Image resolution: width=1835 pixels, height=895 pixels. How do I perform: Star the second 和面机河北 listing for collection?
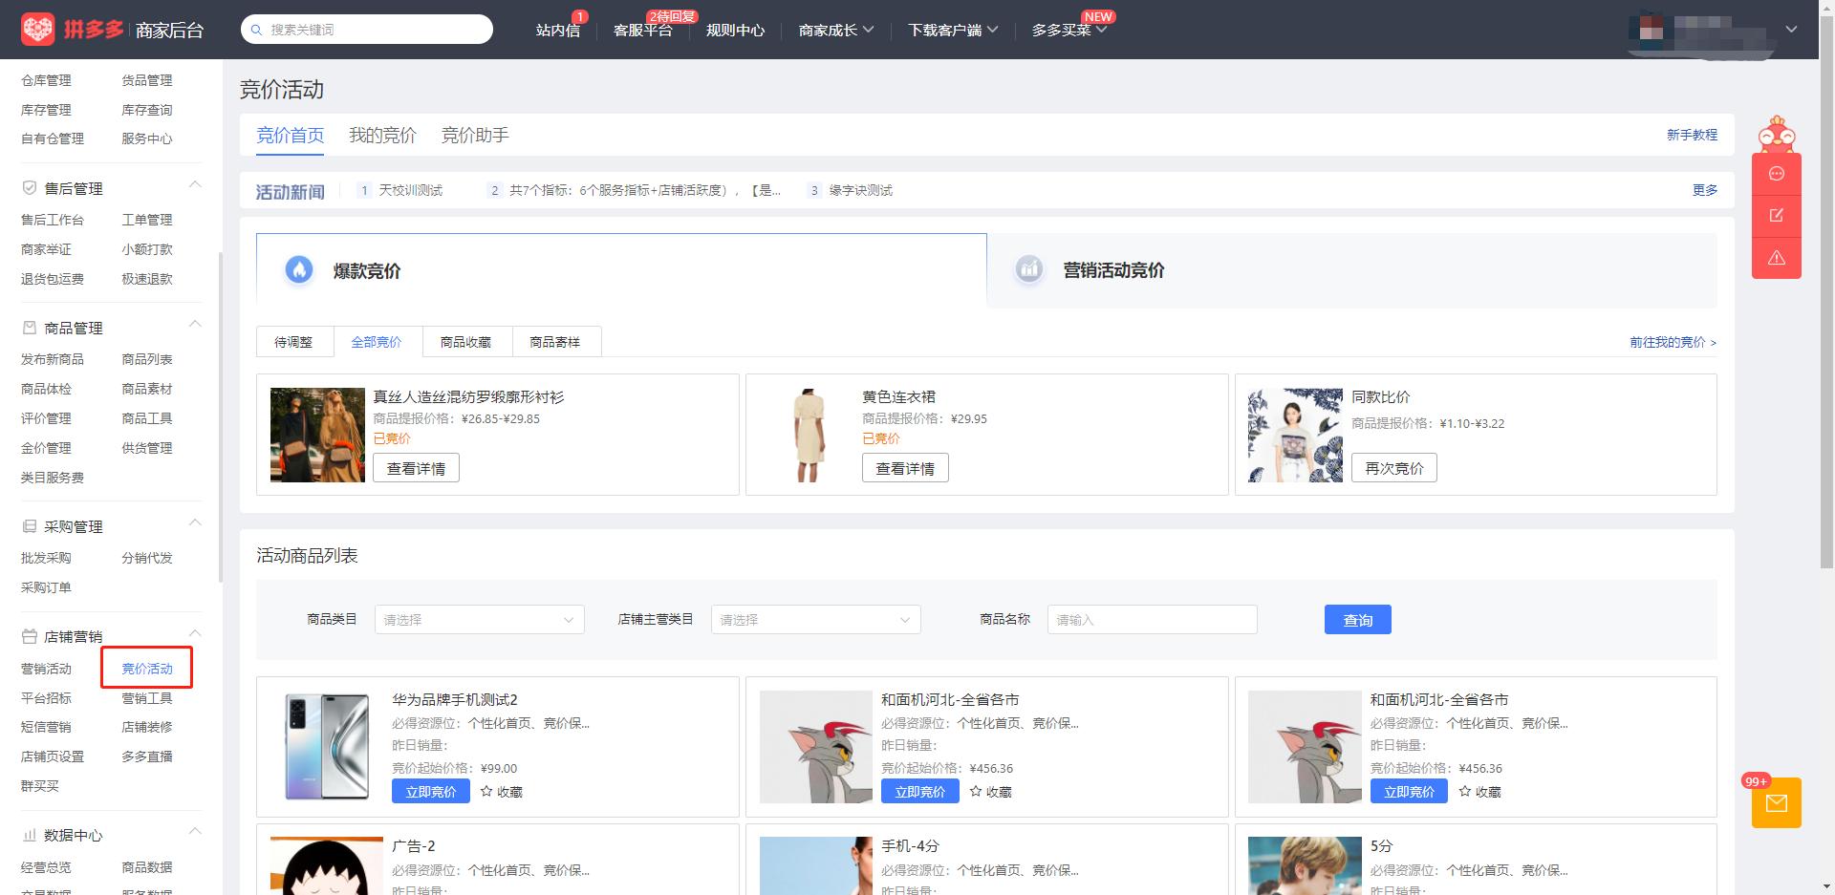coord(1465,791)
